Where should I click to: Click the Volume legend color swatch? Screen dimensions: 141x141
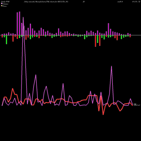click(x=2, y=3)
